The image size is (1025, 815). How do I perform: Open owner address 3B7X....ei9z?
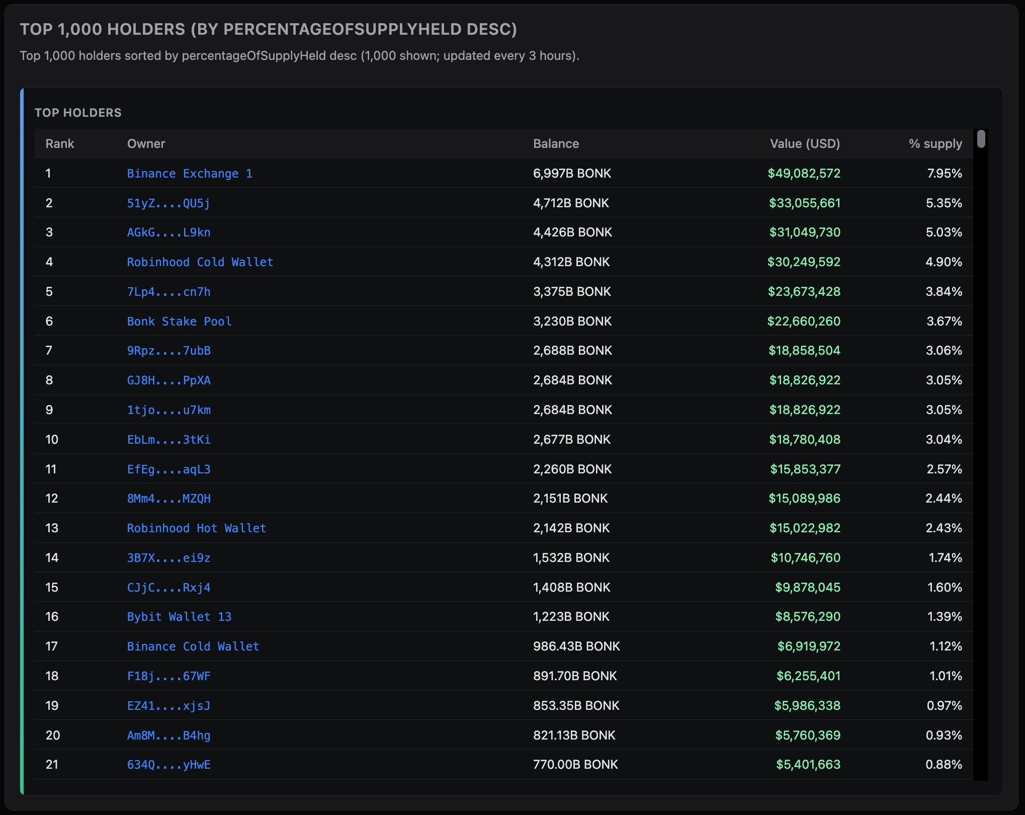(x=168, y=558)
